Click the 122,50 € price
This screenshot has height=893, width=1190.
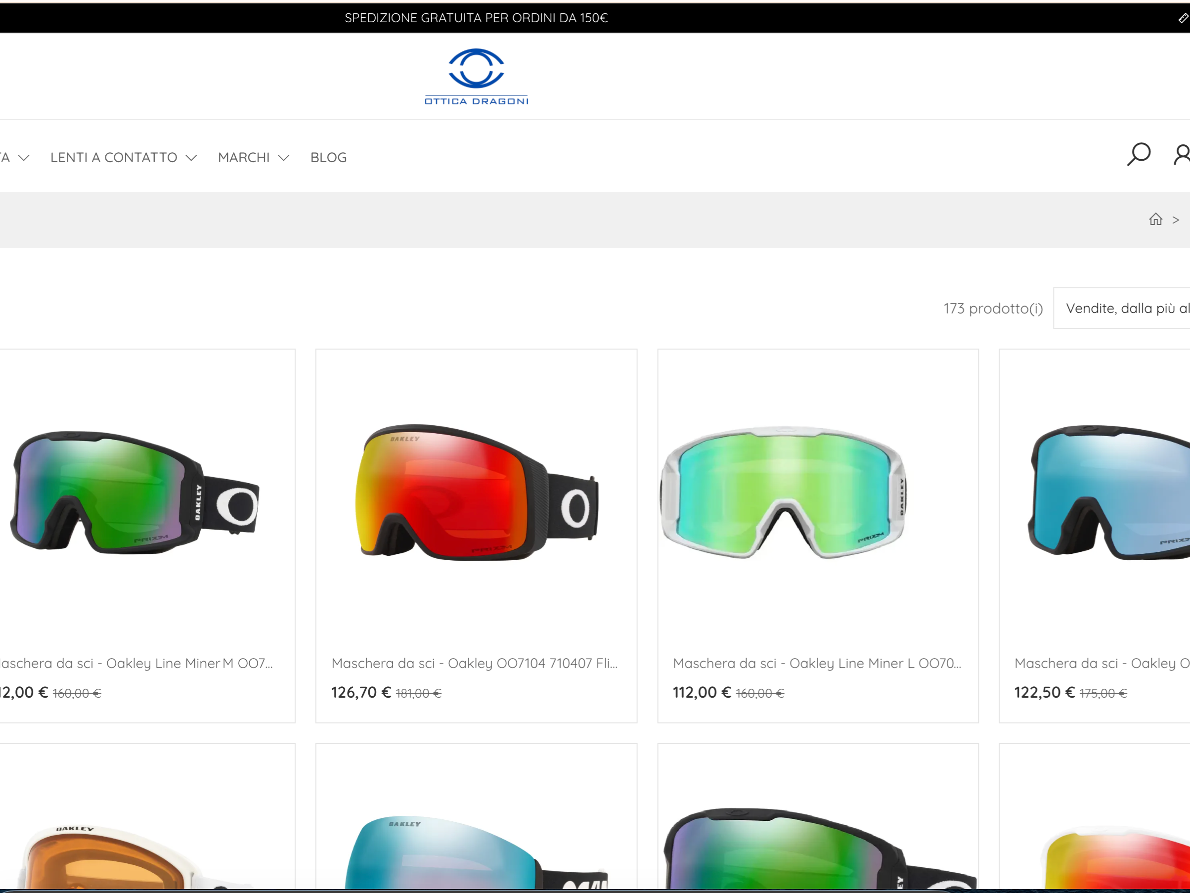(x=1044, y=692)
